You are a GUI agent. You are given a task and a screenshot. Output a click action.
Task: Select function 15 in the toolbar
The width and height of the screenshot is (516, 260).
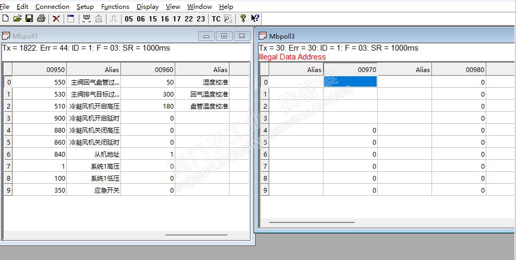(x=153, y=19)
